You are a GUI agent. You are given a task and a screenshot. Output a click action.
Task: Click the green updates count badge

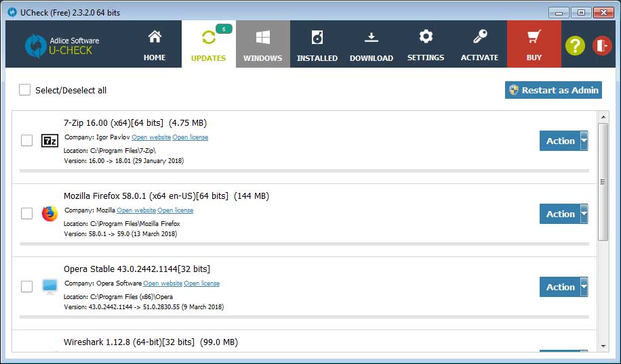[224, 29]
